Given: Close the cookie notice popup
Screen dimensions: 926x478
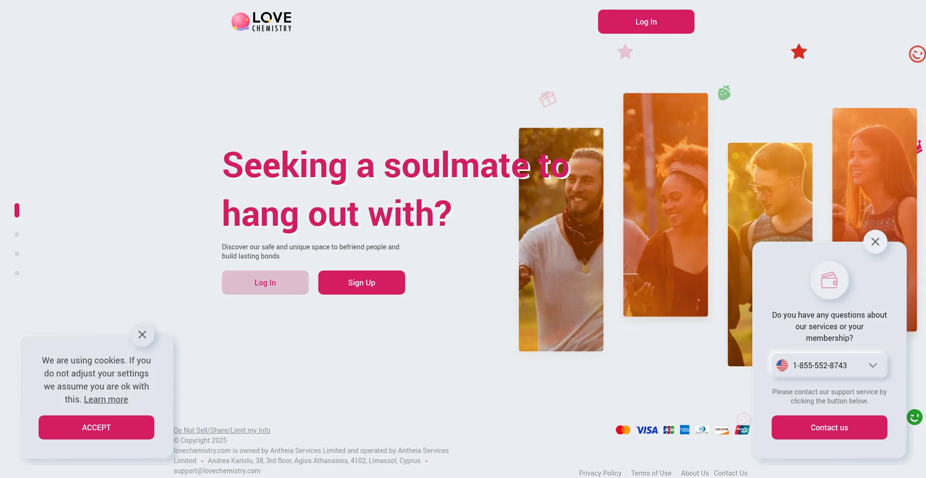Looking at the screenshot, I should 142,335.
